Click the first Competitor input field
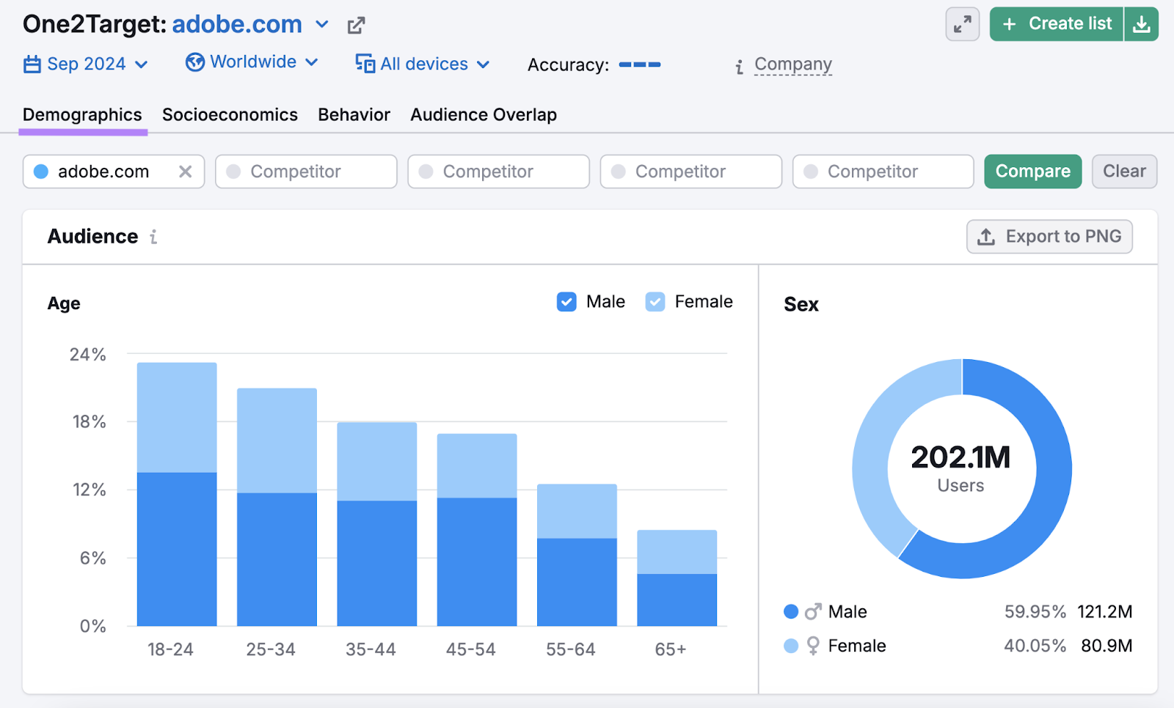Viewport: 1174px width, 708px height. (306, 171)
